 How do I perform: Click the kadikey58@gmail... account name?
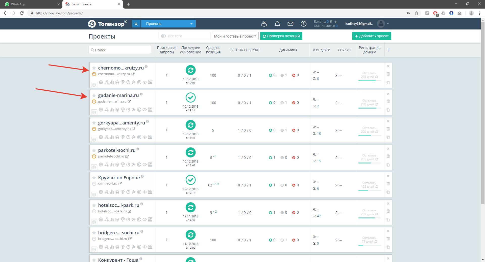pyautogui.click(x=359, y=24)
